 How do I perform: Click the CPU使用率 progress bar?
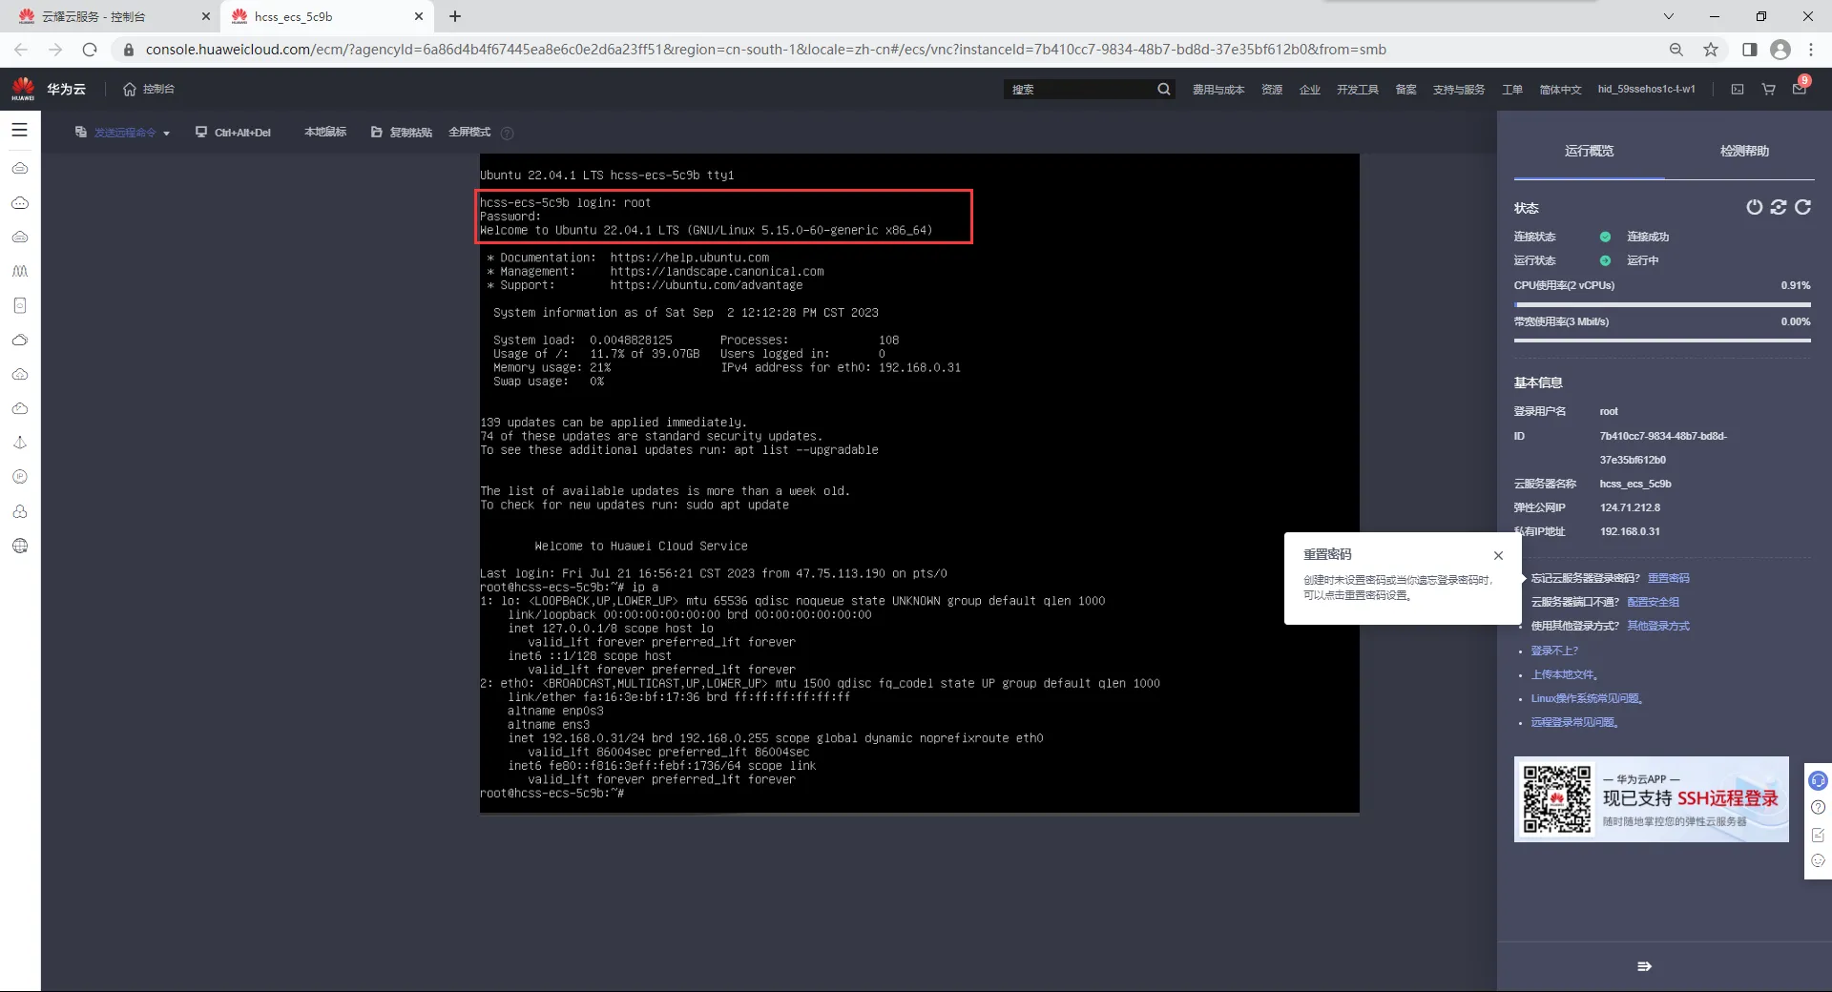[x=1662, y=304]
